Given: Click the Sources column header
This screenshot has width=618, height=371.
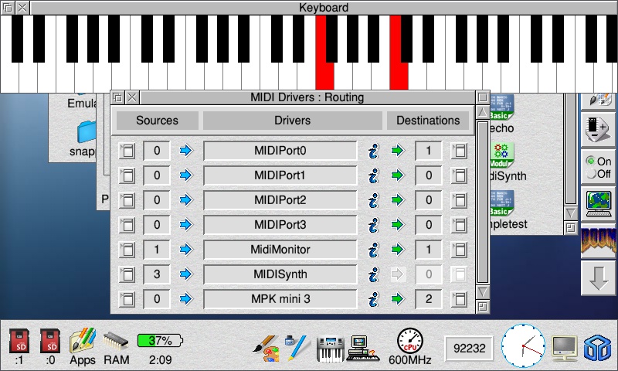Looking at the screenshot, I should (x=157, y=121).
